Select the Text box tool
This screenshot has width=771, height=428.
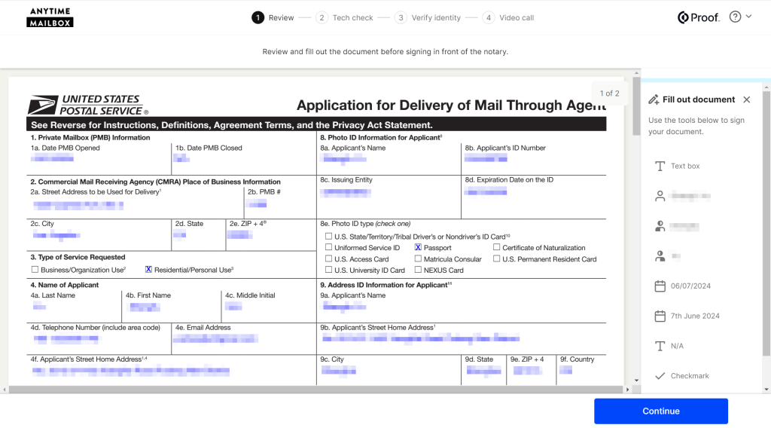click(x=677, y=167)
